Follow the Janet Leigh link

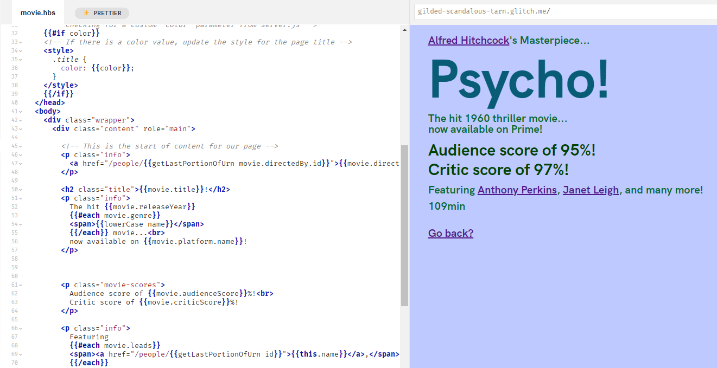[x=591, y=190]
